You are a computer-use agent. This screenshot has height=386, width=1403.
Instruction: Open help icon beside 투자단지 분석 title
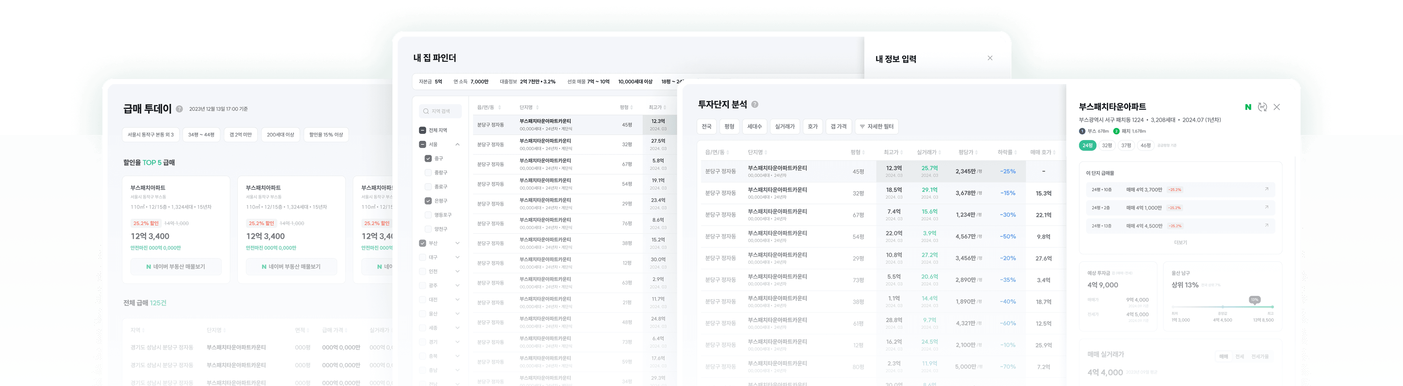pos(755,104)
